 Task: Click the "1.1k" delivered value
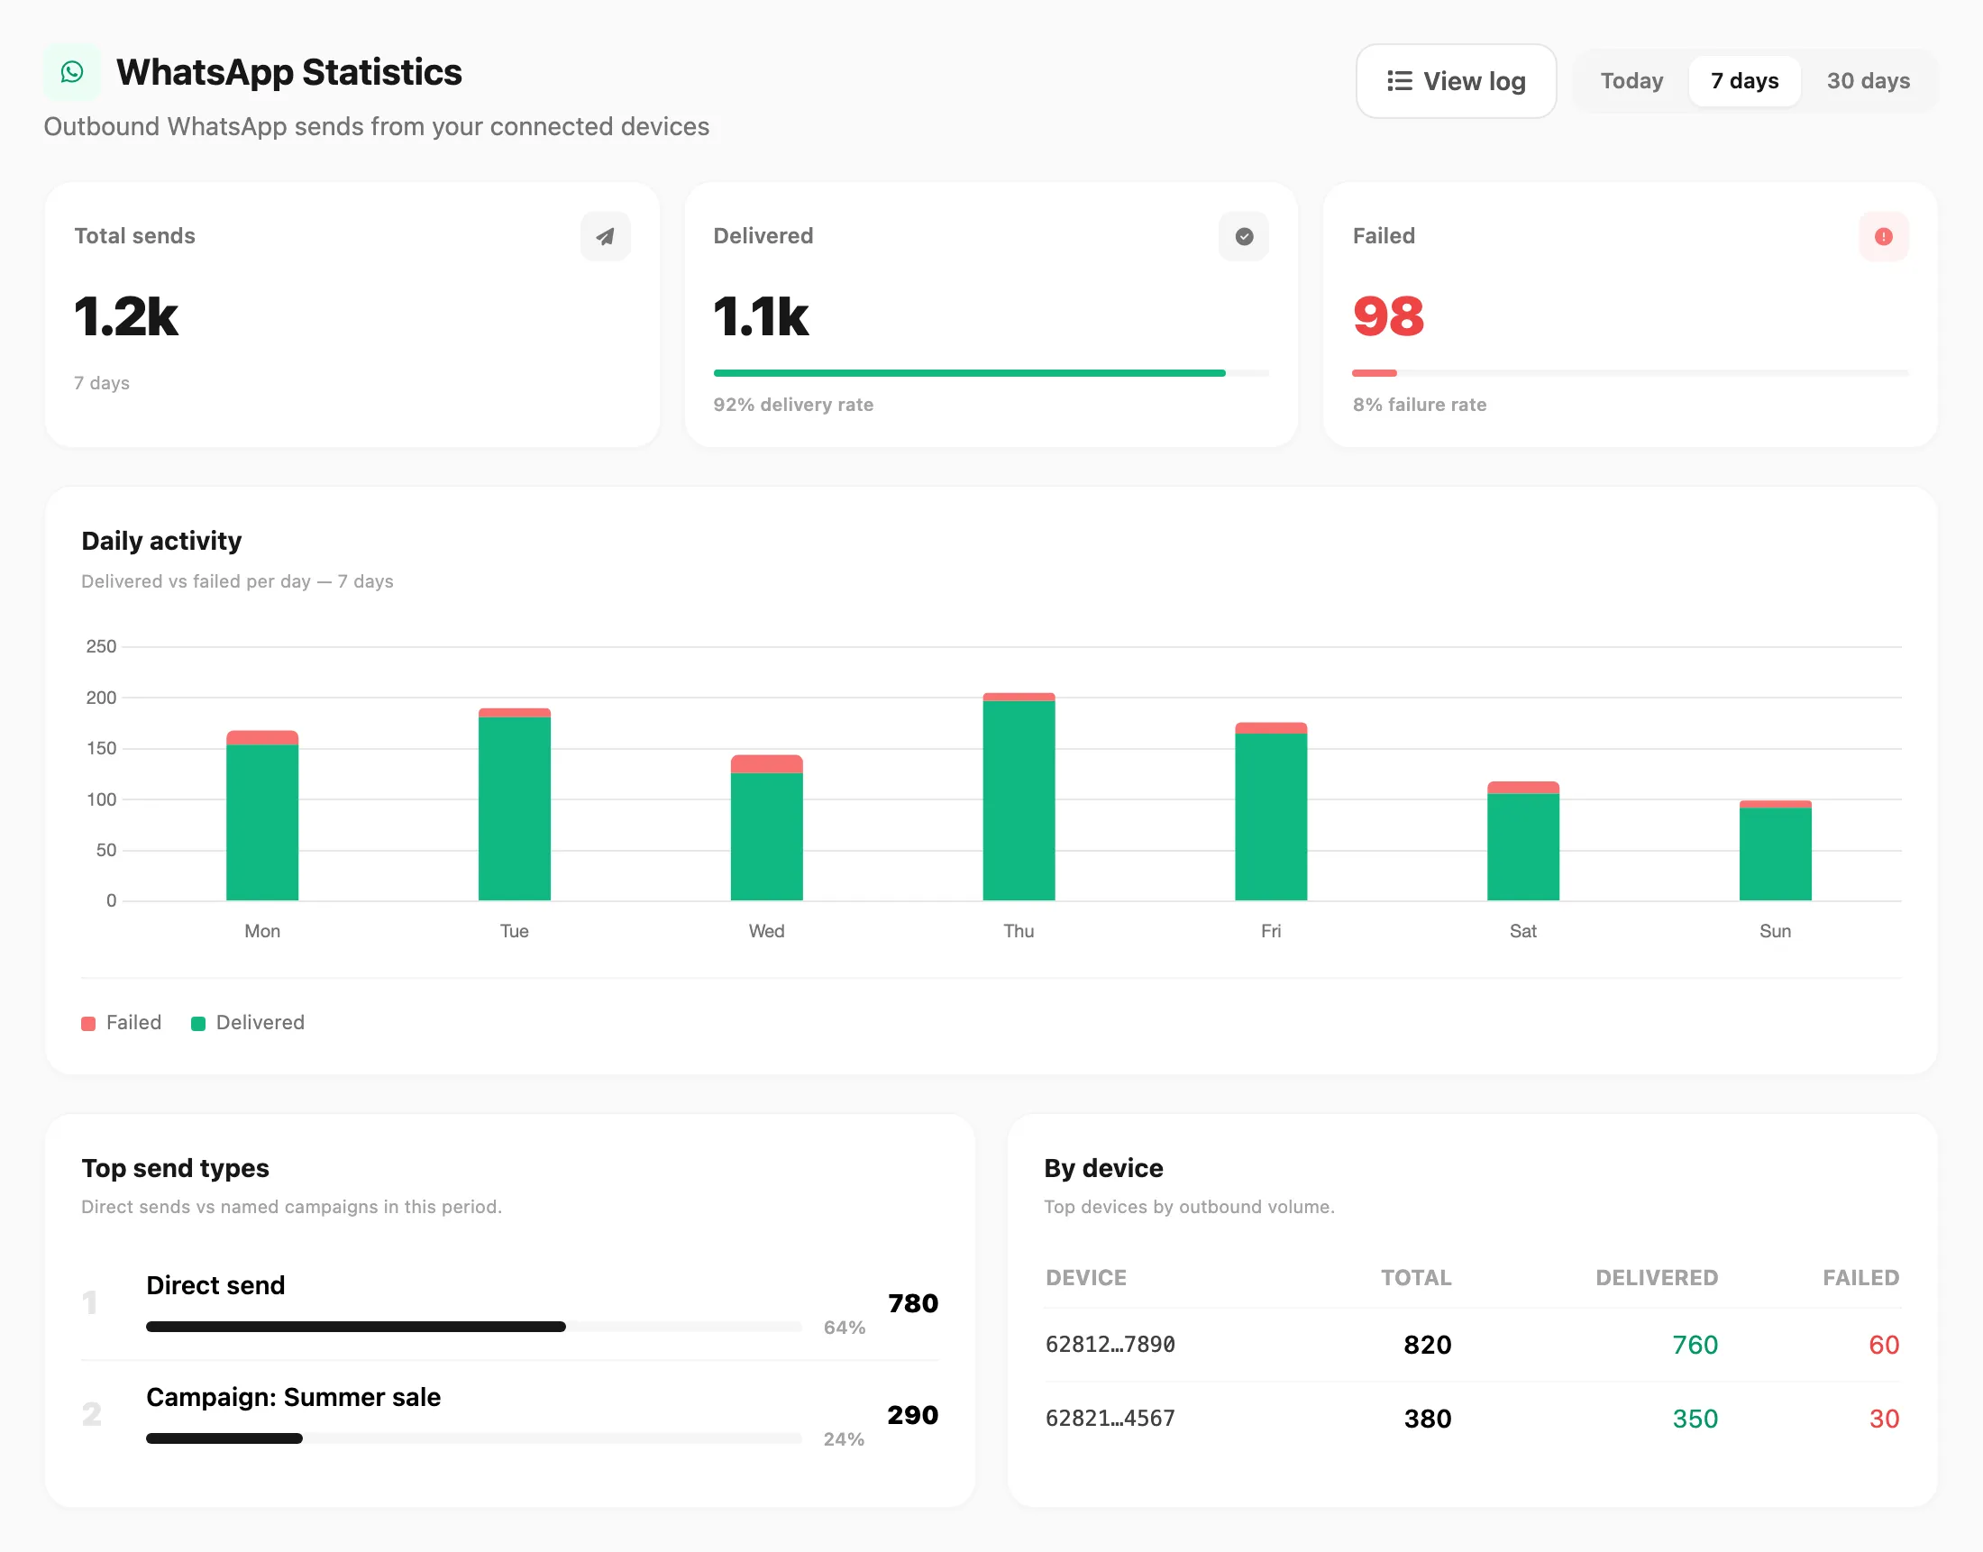pyautogui.click(x=761, y=316)
